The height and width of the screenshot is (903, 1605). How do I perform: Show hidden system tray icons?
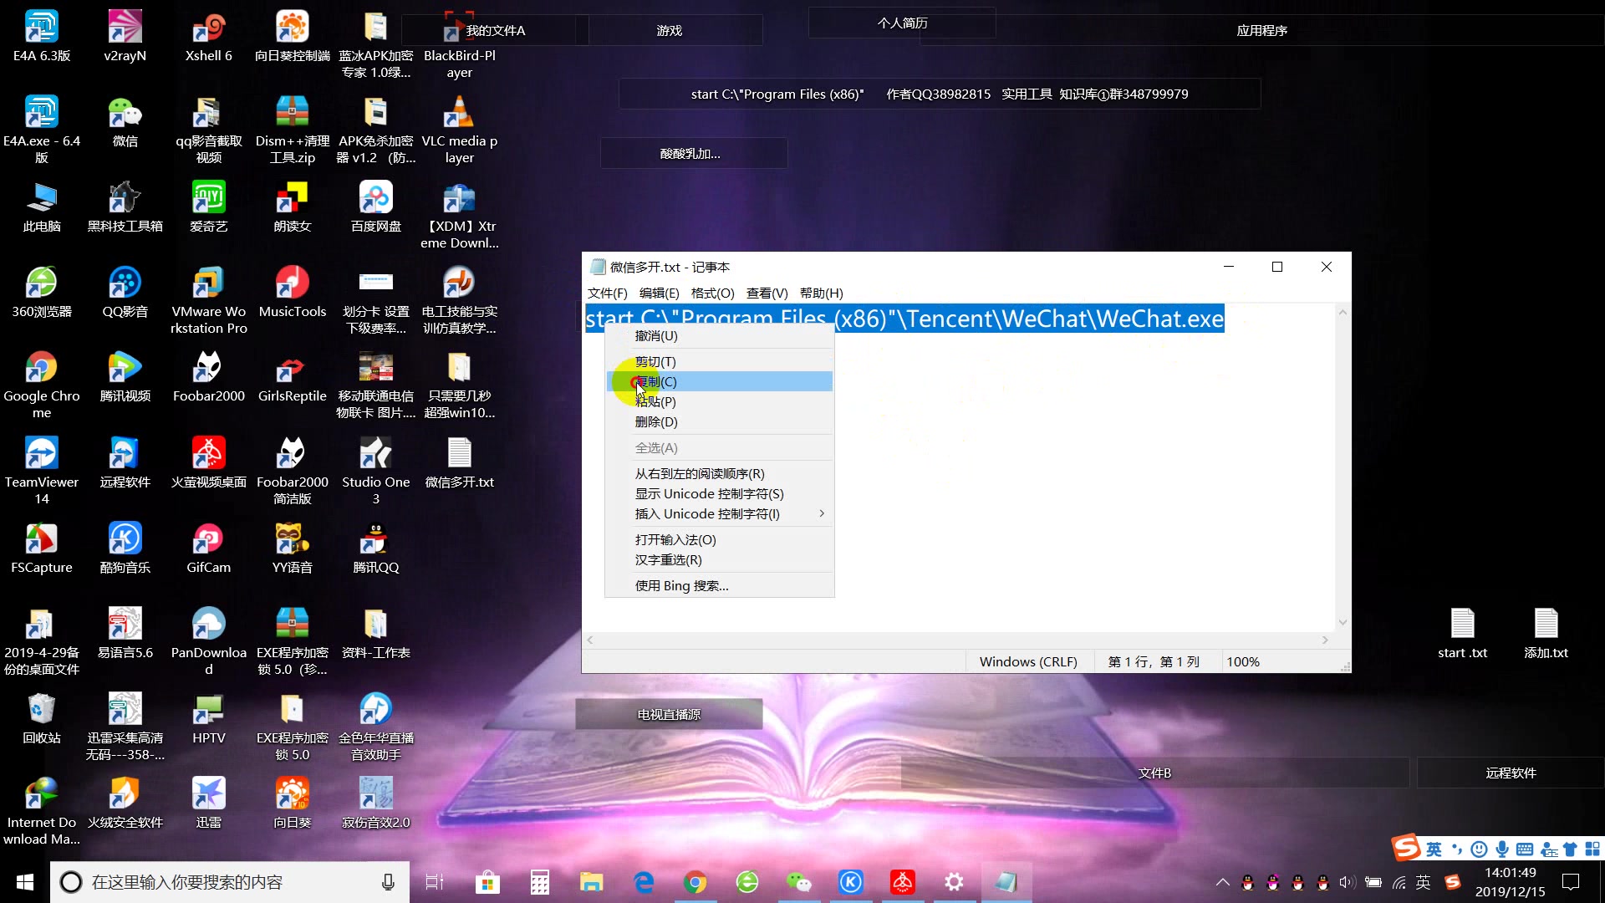[1222, 882]
